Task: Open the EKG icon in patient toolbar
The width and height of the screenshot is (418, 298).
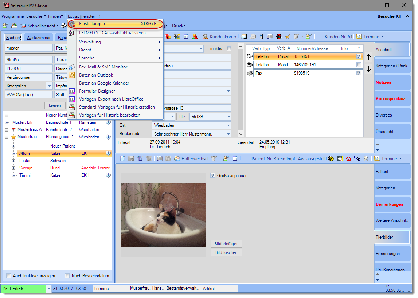Action: pyautogui.click(x=357, y=159)
